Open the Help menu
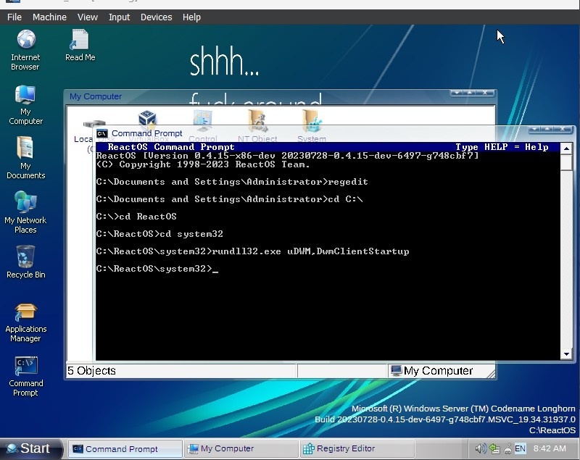This screenshot has height=460, width=580. pyautogui.click(x=191, y=17)
